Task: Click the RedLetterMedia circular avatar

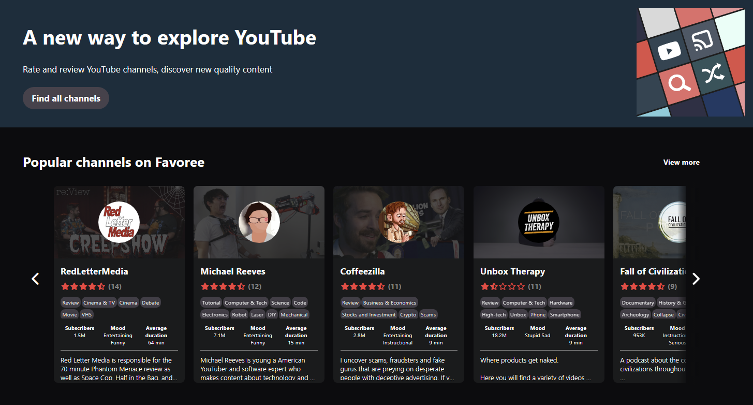Action: 119,222
